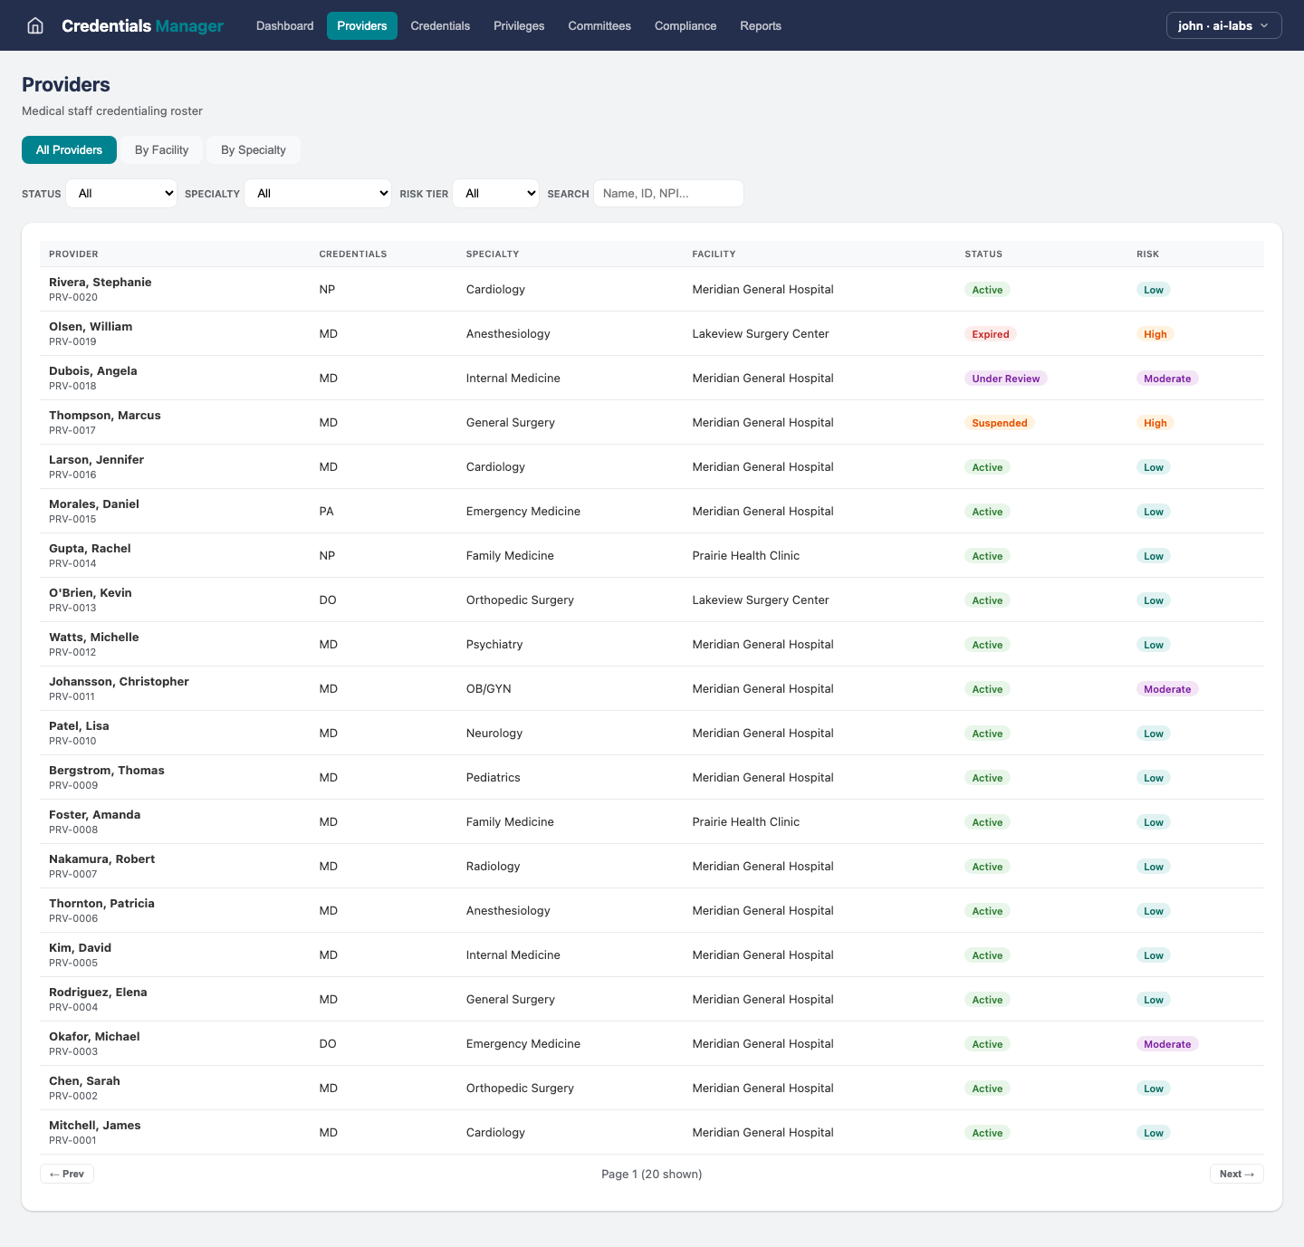This screenshot has height=1247, width=1304.
Task: Open the Risk Tier filter dropdown
Action: pyautogui.click(x=495, y=193)
